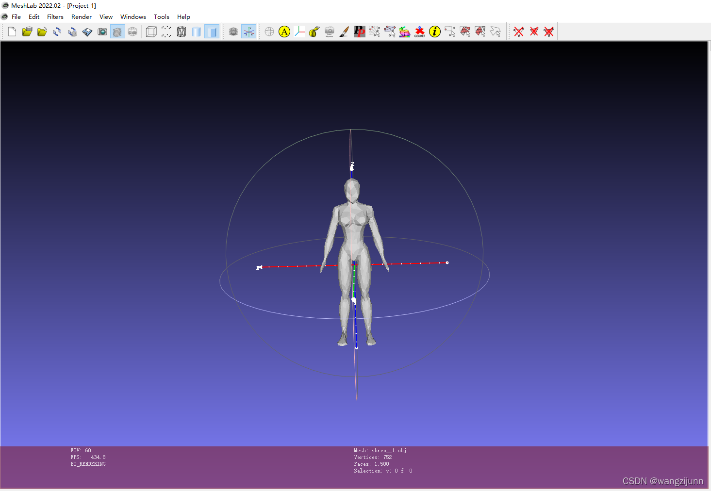Click the white arrow polygons tool

point(495,32)
